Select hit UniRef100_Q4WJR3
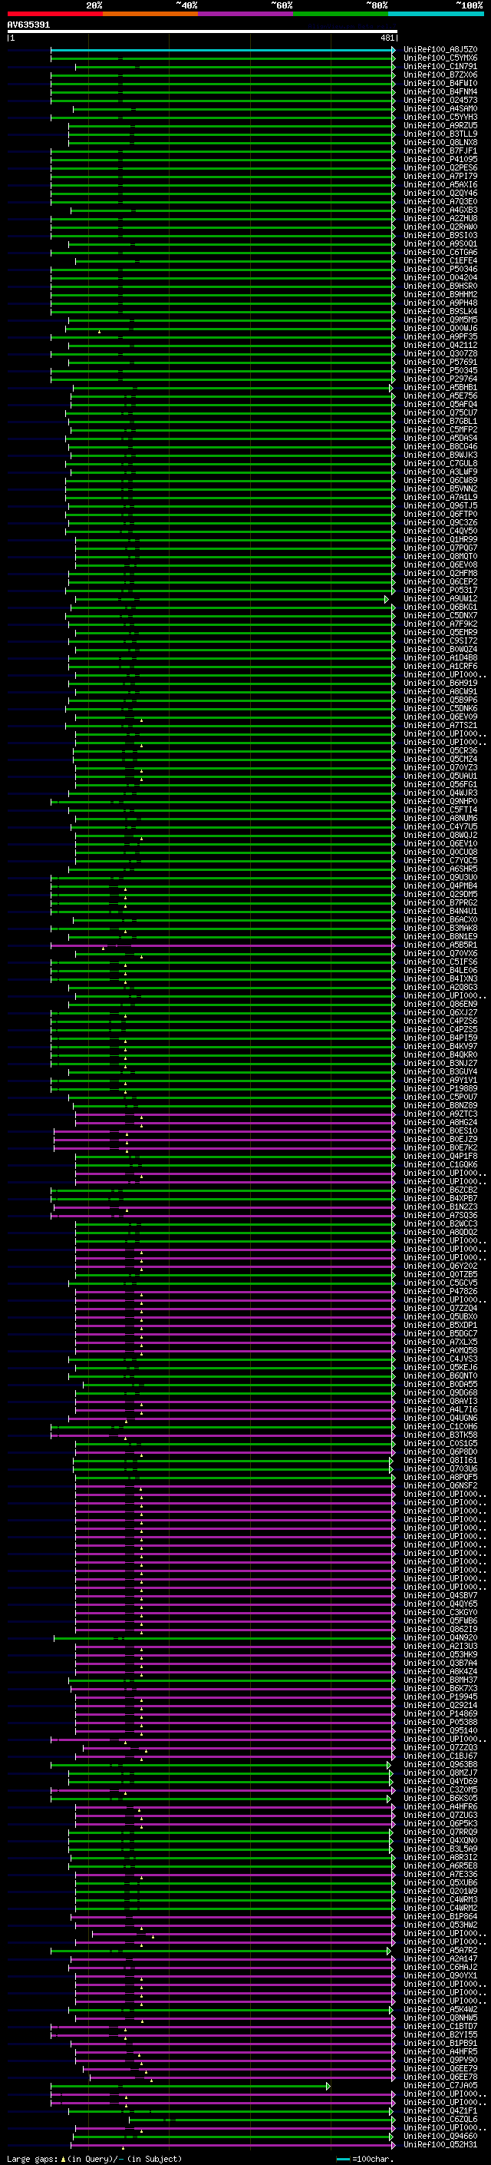This screenshot has width=491, height=2165. [x=440, y=793]
